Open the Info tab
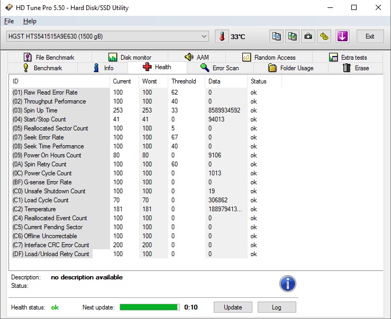 pyautogui.click(x=103, y=68)
